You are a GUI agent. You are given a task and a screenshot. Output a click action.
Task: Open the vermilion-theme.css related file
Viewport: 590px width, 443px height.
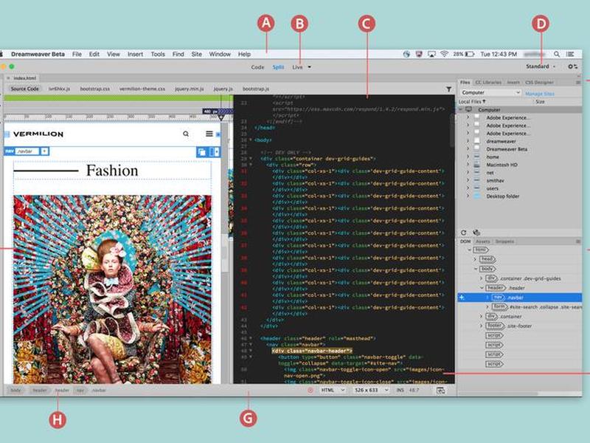[142, 89]
